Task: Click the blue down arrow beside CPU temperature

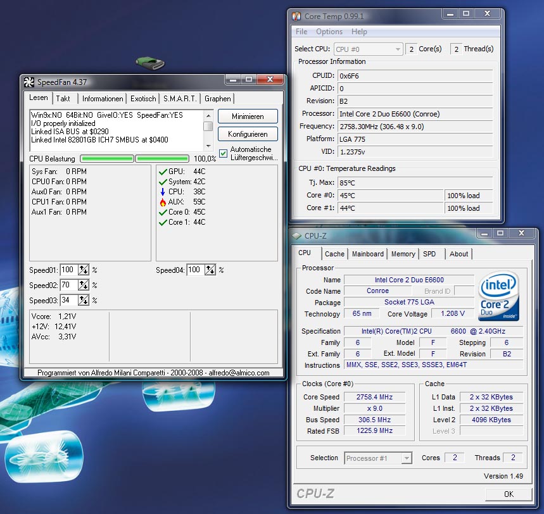Action: pos(163,192)
